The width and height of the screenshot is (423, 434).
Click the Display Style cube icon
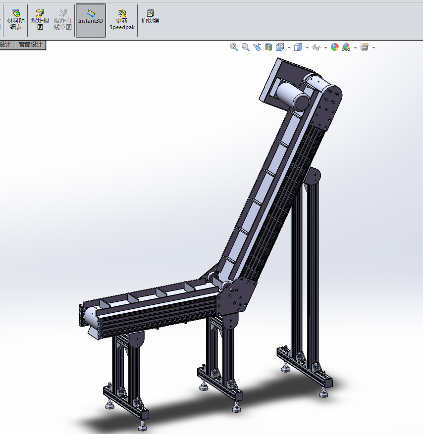[x=298, y=47]
